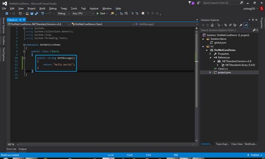The image size is (265, 159).
Task: Click the Solution Explorer Home icon
Action: click(x=212, y=25)
